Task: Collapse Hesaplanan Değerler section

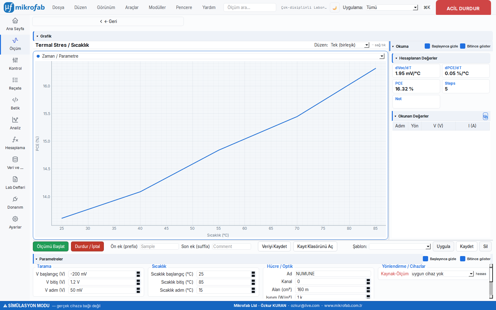Action: pos(396,58)
